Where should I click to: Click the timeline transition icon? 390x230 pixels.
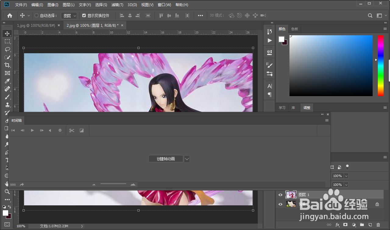(82, 131)
